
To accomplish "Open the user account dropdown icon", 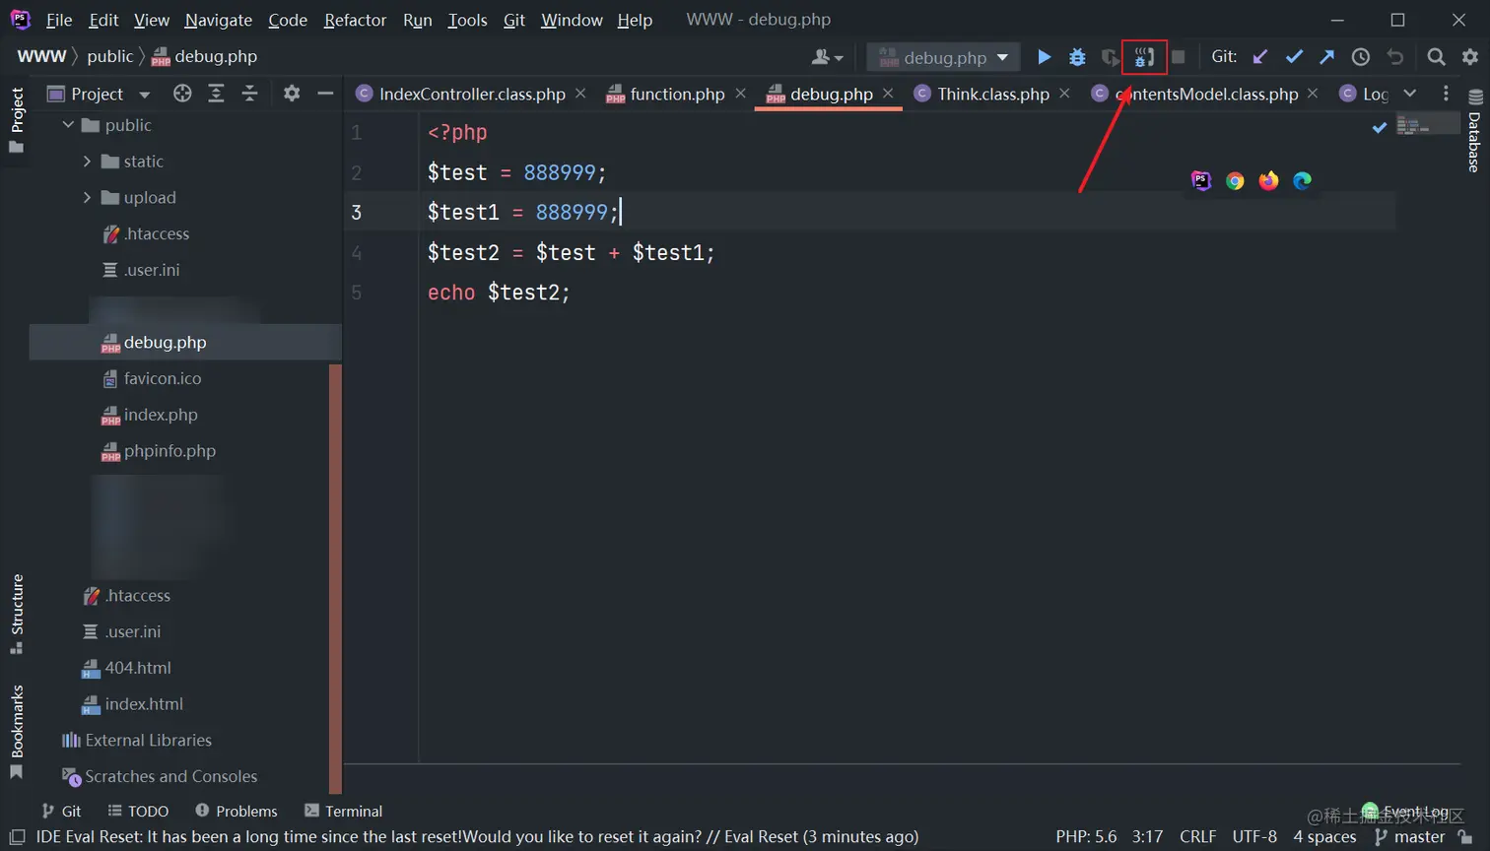I will pyautogui.click(x=827, y=57).
